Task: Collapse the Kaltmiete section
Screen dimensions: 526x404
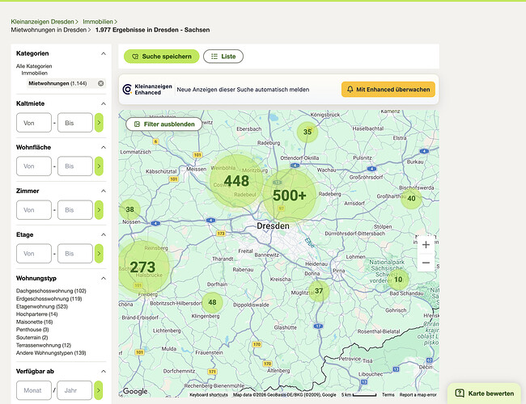Action: pos(104,104)
